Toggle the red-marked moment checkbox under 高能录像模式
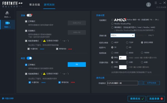Screen dimensions: 167x103 click(57, 49)
